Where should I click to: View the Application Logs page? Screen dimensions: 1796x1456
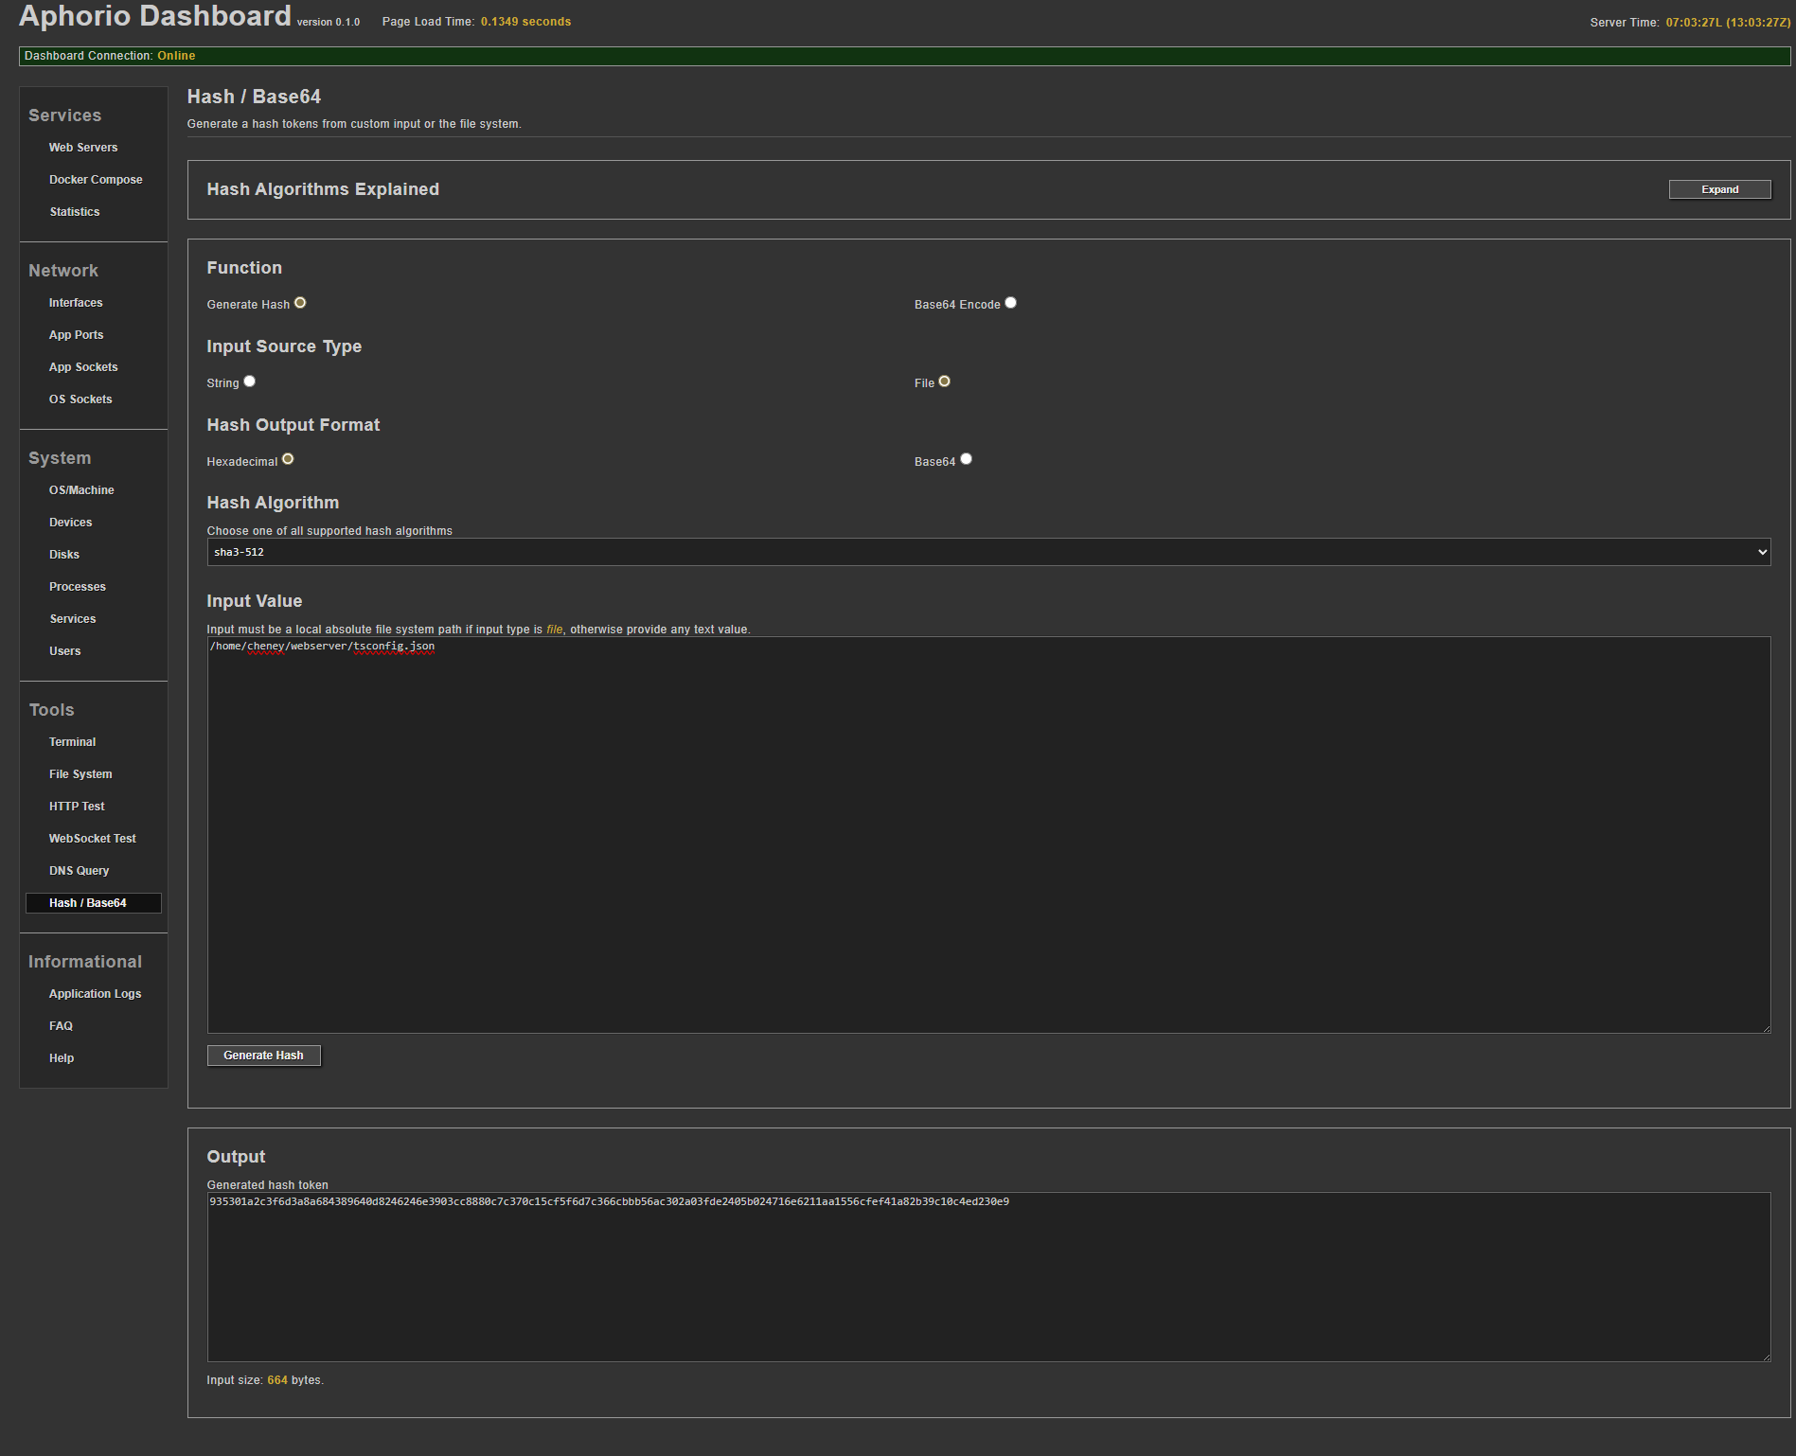[x=95, y=994]
